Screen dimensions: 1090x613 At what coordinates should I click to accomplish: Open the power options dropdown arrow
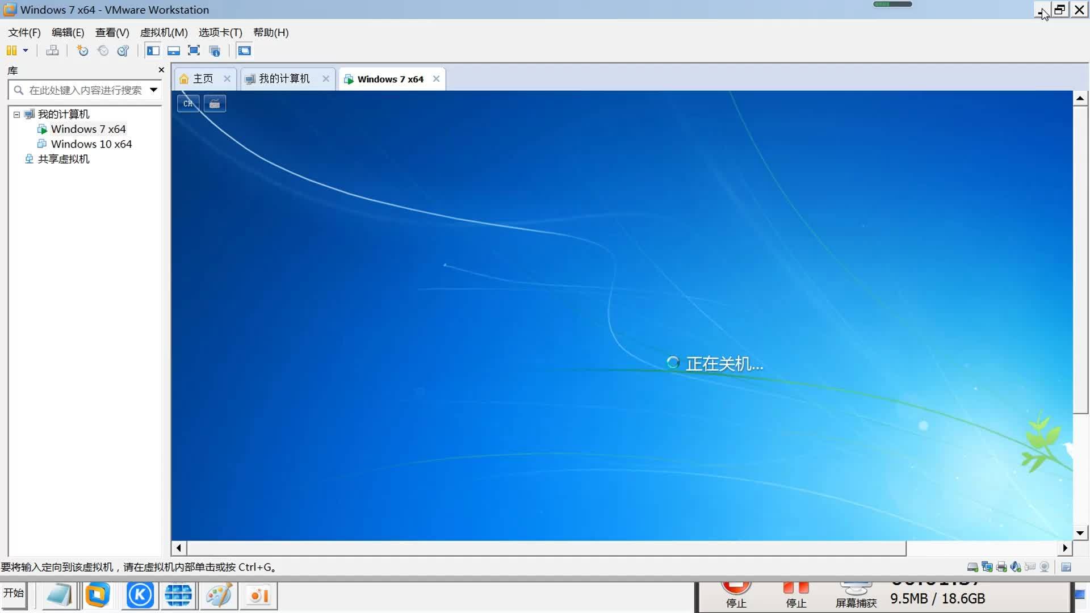coord(26,51)
